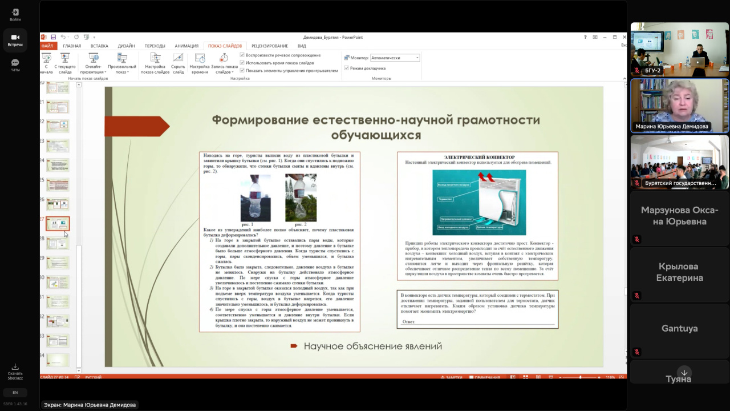Viewport: 730px width, 411px height.
Task: Save presentation using the floppy disk icon
Action: click(53, 37)
